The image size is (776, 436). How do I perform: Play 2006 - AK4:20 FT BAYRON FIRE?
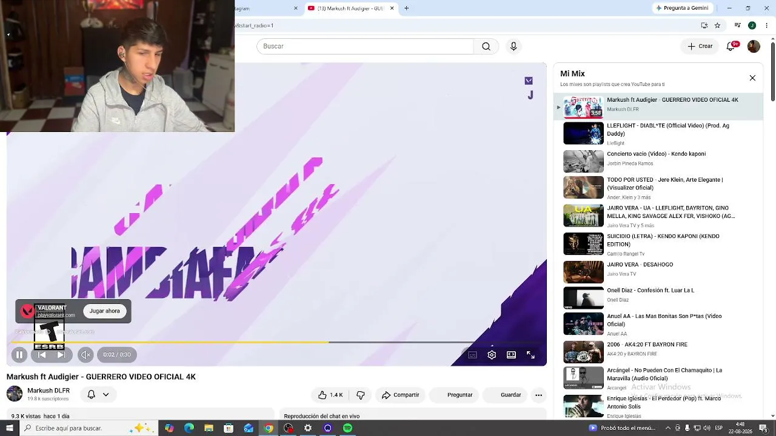(658, 352)
